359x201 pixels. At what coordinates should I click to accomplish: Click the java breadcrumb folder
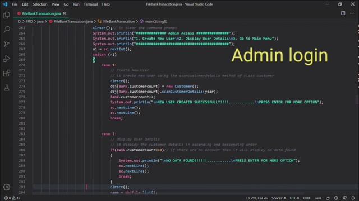(40, 21)
